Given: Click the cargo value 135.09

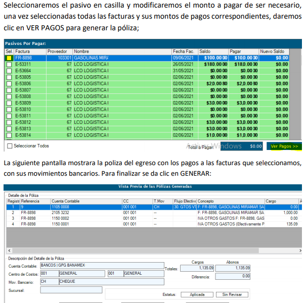Looking at the screenshot, I should [292, 224].
